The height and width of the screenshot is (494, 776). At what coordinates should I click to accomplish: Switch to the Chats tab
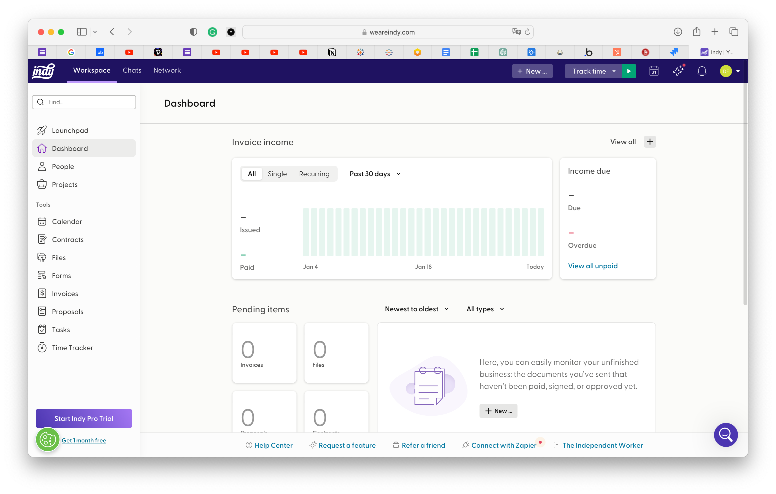click(132, 70)
